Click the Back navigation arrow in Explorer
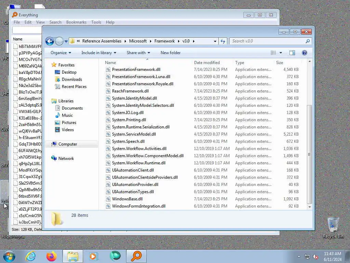 [x=50, y=41]
